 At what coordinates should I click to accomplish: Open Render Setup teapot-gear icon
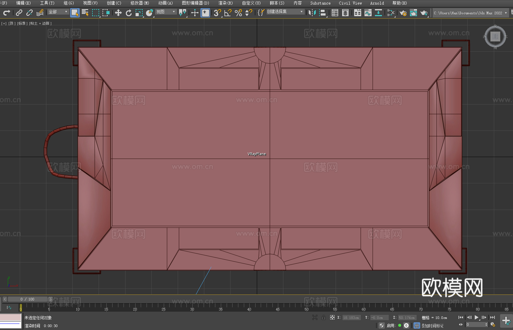pos(403,13)
